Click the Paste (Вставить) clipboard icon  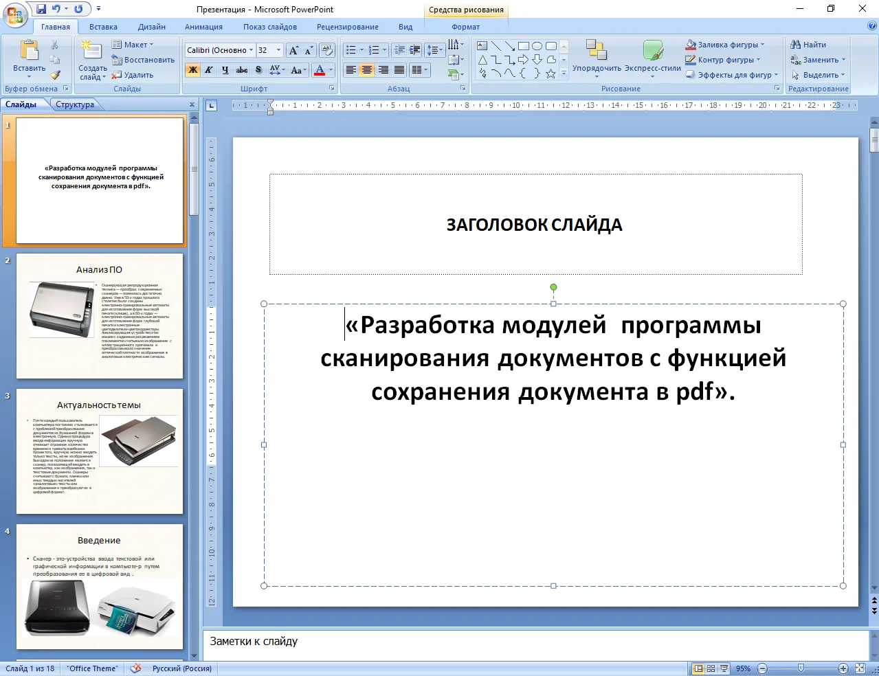(x=29, y=51)
